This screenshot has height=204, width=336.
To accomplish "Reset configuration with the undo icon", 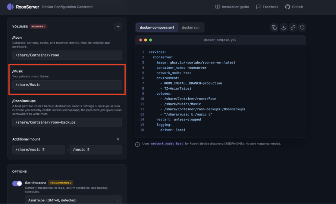I will (302, 27).
